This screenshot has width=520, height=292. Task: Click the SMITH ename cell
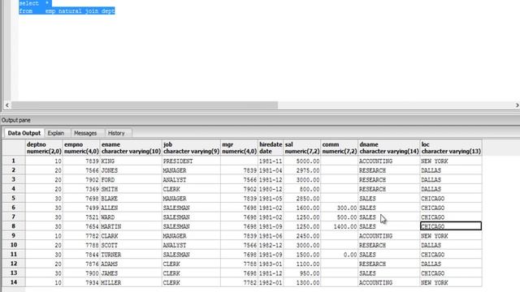click(x=131, y=189)
